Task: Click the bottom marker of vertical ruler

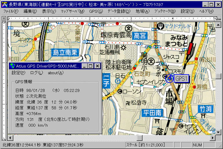Action: (x=4, y=139)
